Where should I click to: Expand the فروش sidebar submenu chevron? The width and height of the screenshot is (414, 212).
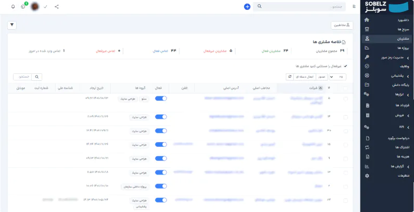coord(408,116)
